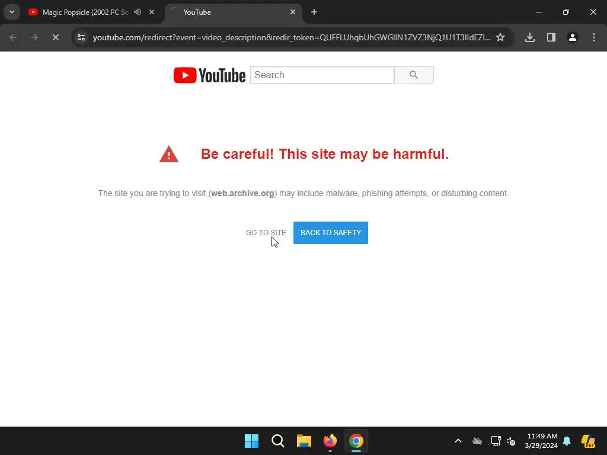The height and width of the screenshot is (455, 607).
Task: Click GO TO SITE link
Action: point(266,232)
